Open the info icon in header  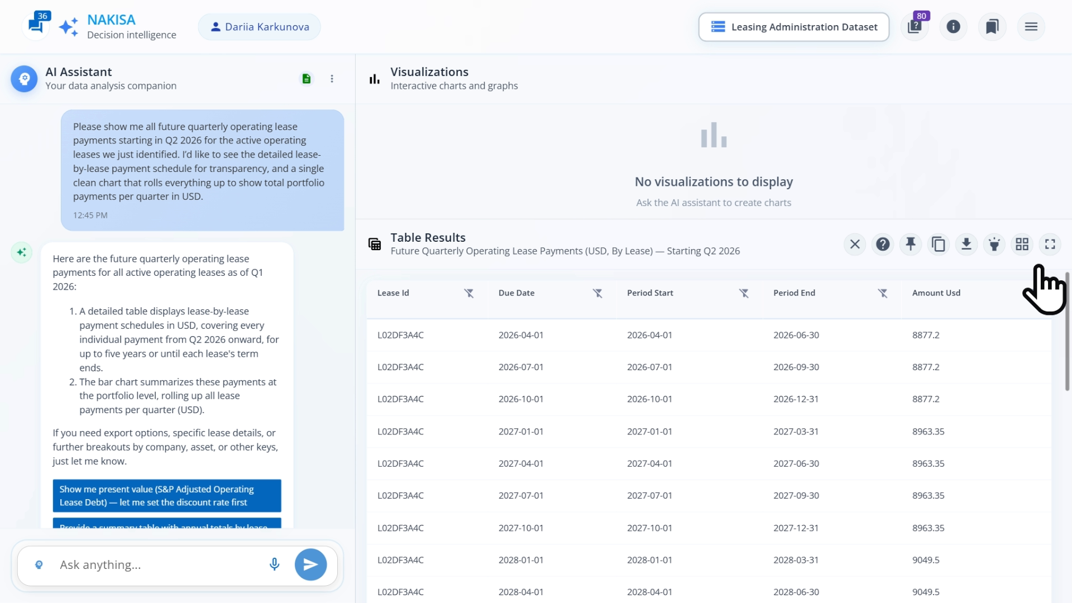click(x=953, y=27)
